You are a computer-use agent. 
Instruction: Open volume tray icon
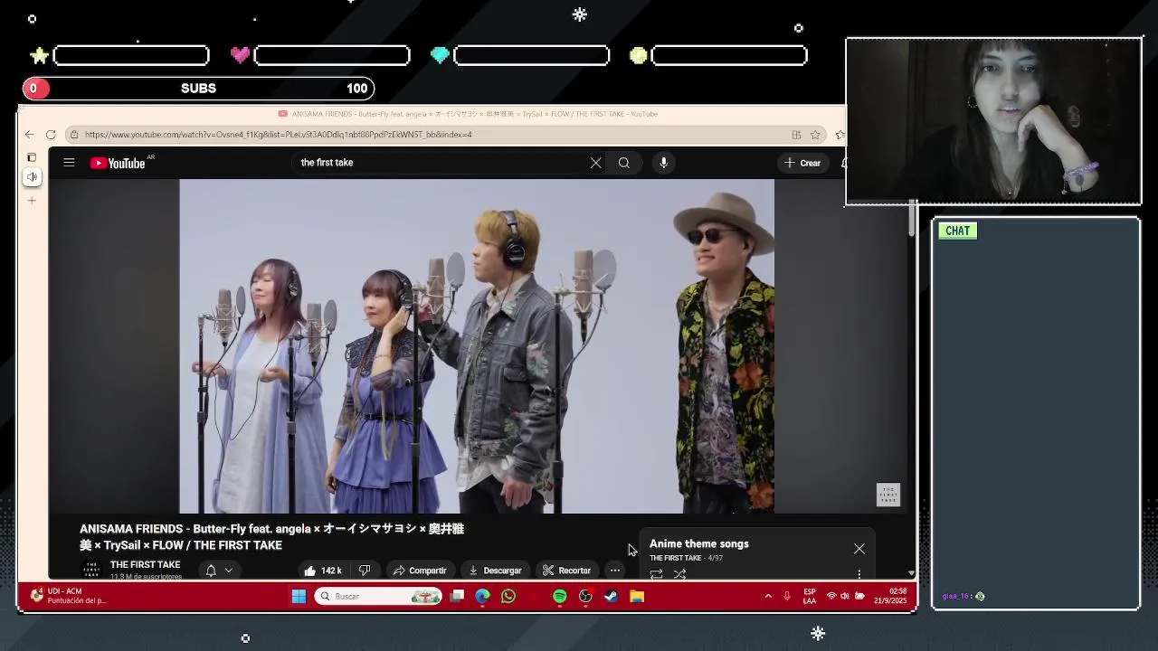click(x=845, y=597)
